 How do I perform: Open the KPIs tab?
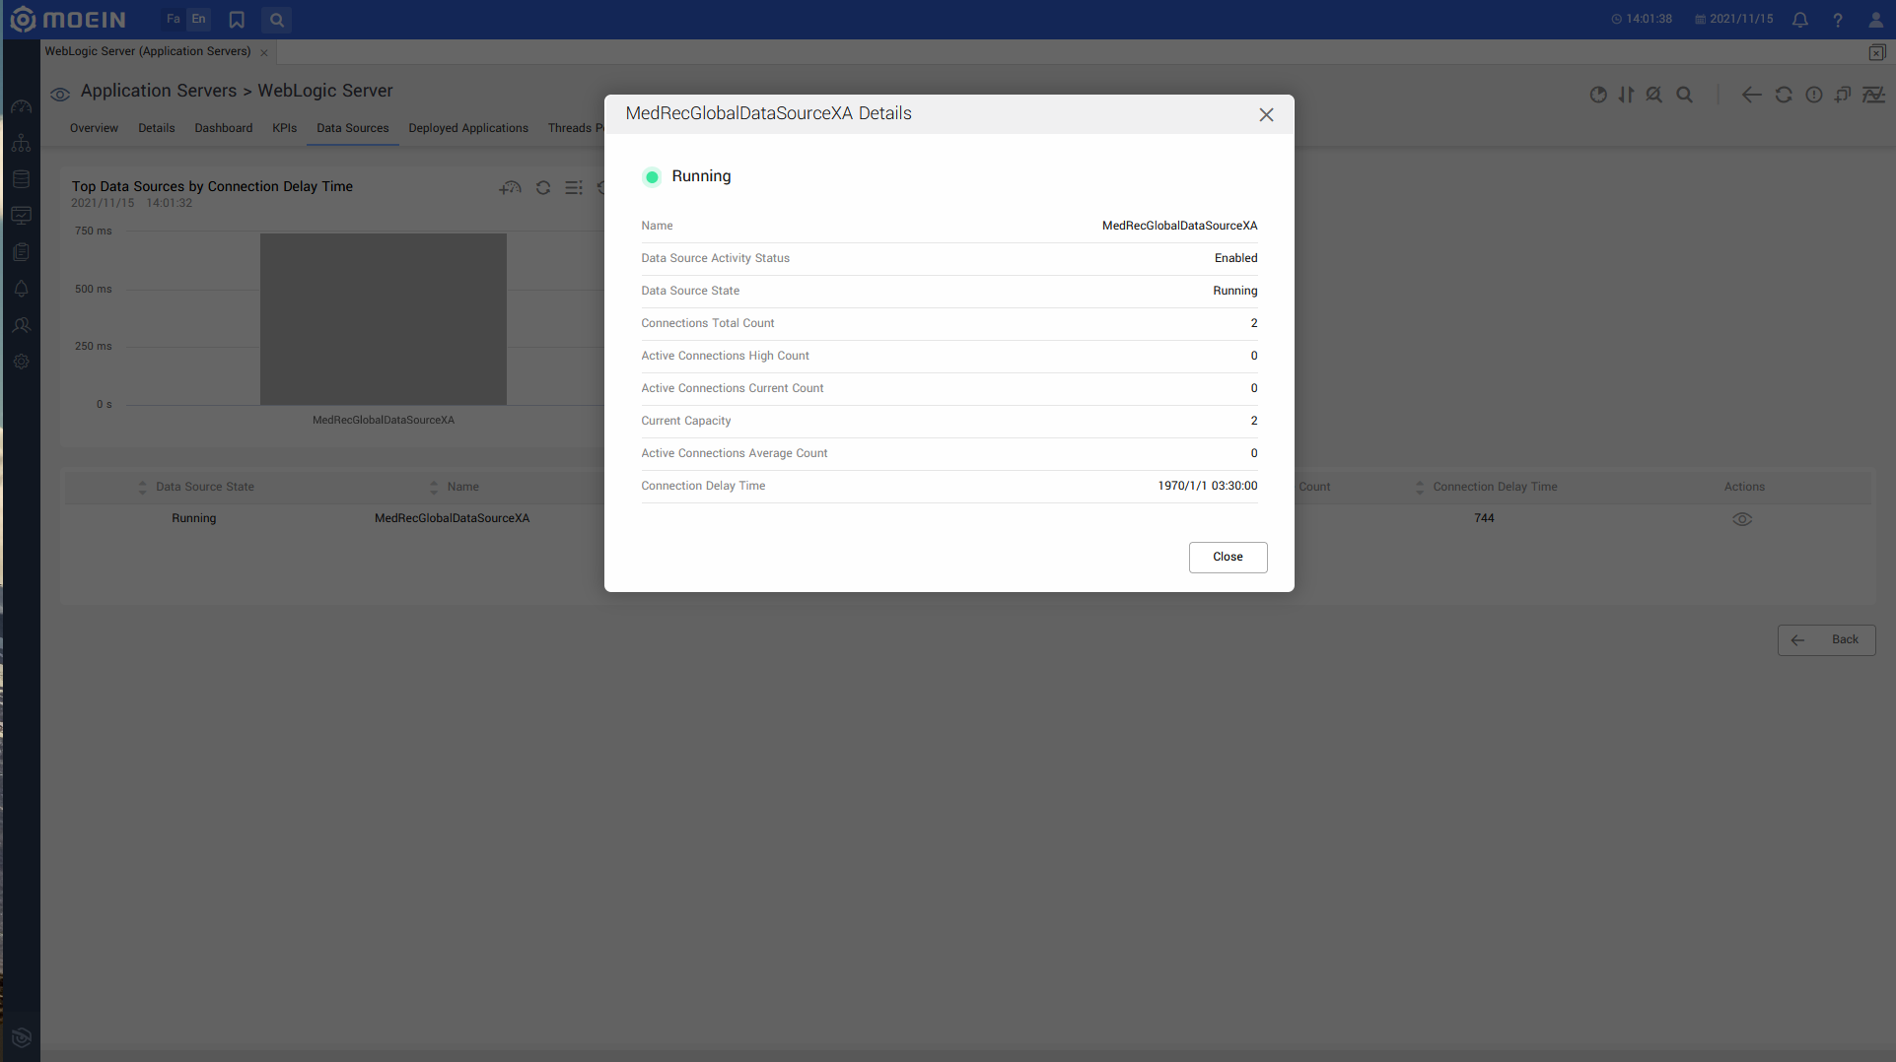(284, 128)
